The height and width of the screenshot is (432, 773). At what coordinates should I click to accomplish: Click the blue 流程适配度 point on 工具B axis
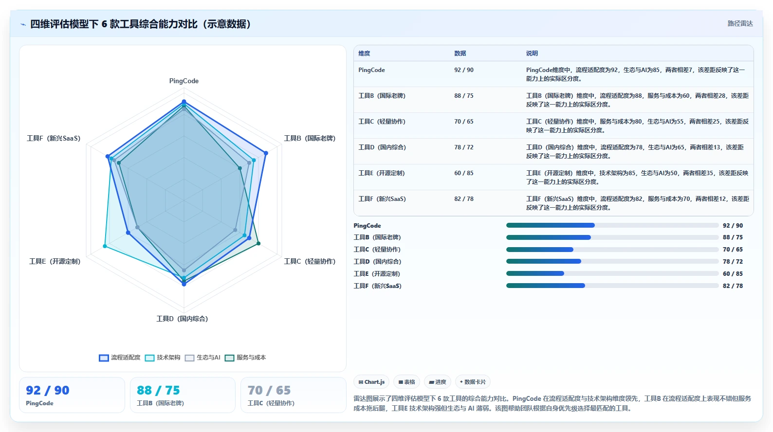(x=266, y=153)
